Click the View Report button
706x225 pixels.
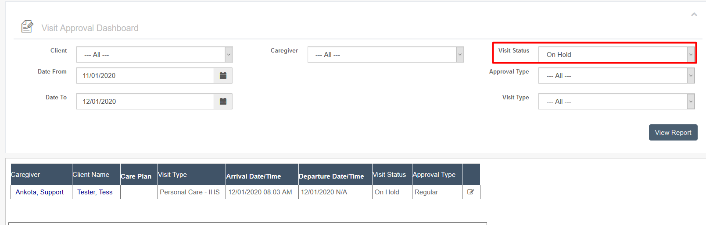[673, 133]
